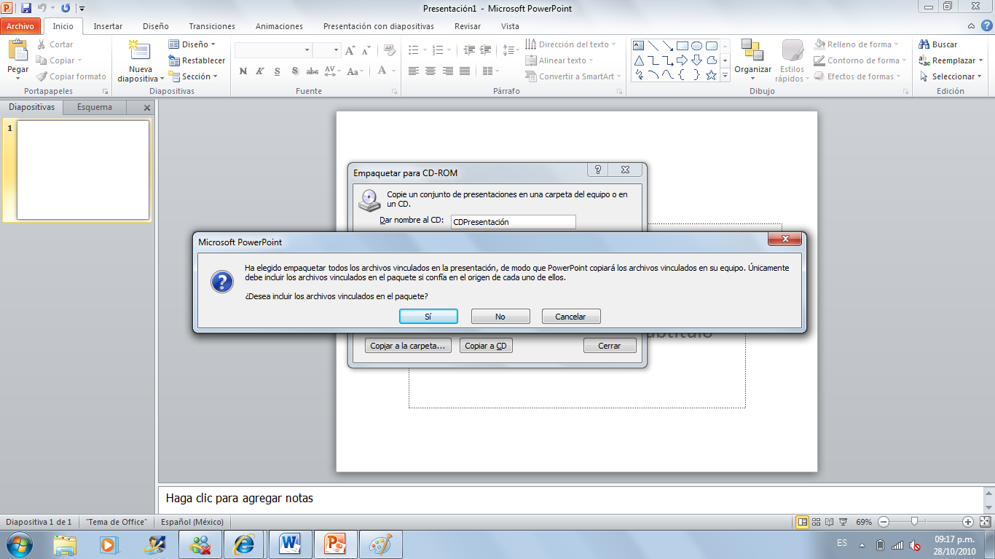Toggle Normal view button in status bar
Image resolution: width=995 pixels, height=559 pixels.
point(802,522)
